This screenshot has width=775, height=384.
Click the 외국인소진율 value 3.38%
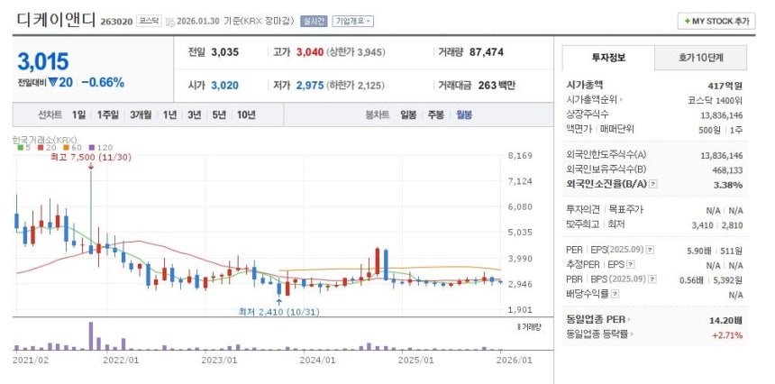(x=727, y=185)
